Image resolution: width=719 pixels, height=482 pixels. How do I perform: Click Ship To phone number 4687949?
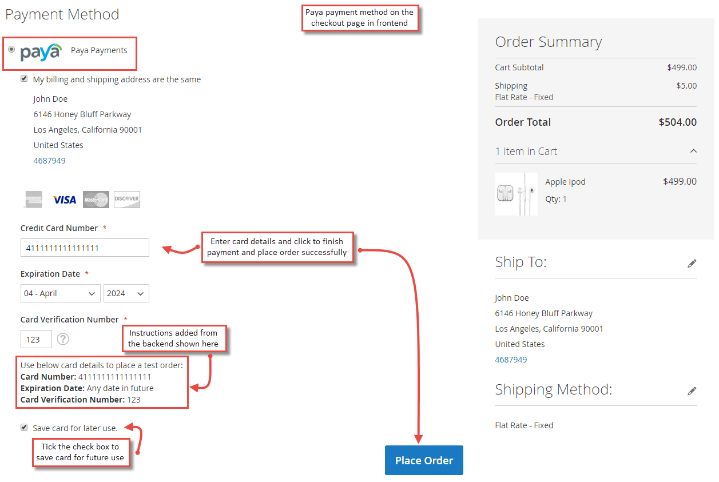click(511, 360)
